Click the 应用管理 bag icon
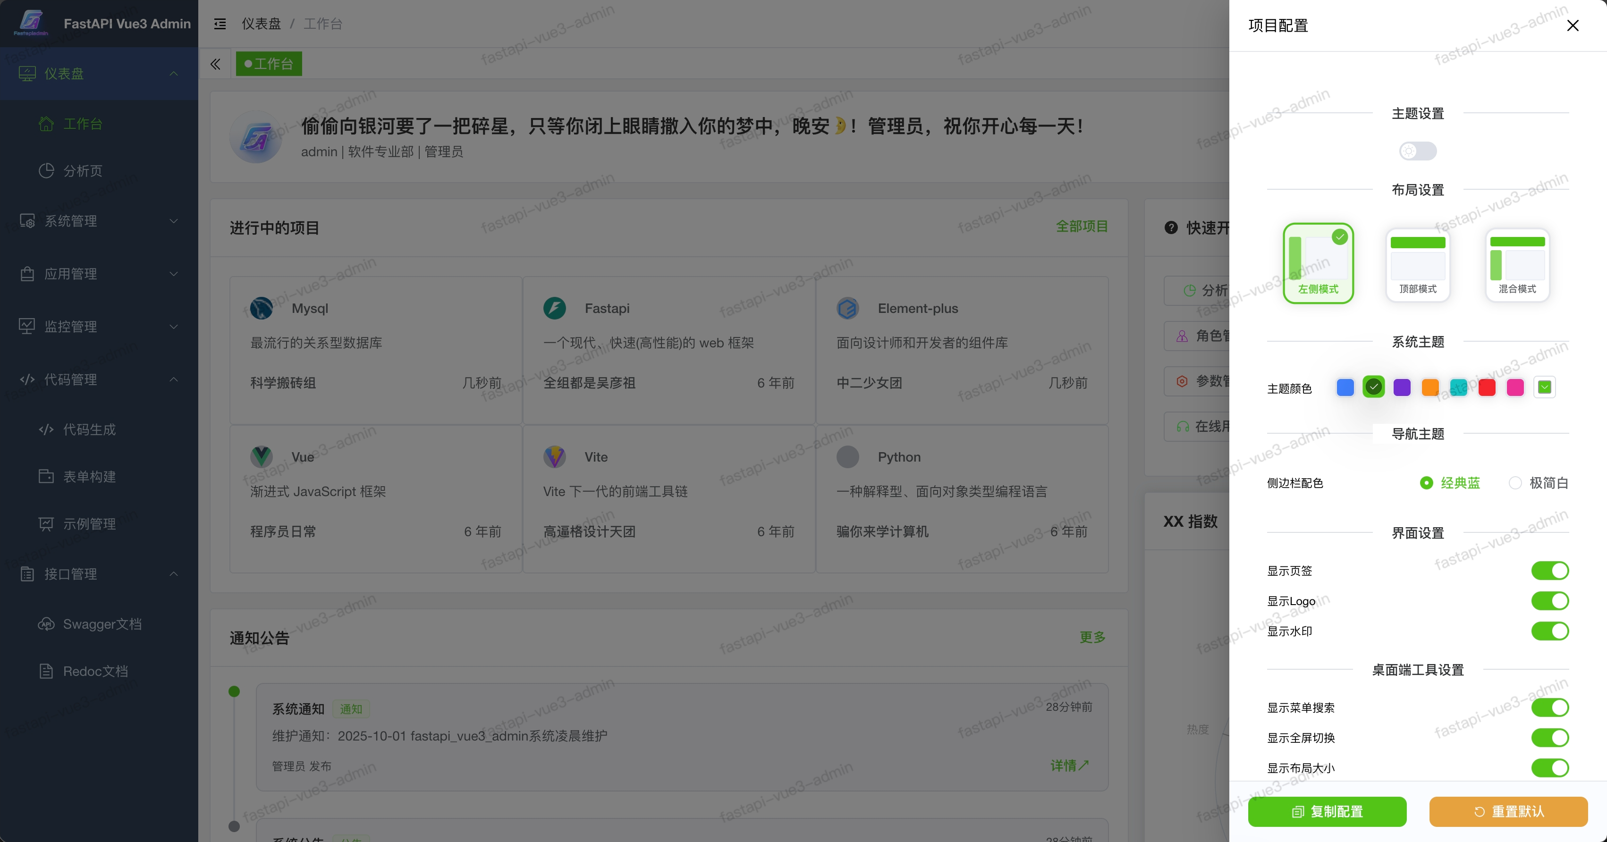 click(27, 274)
